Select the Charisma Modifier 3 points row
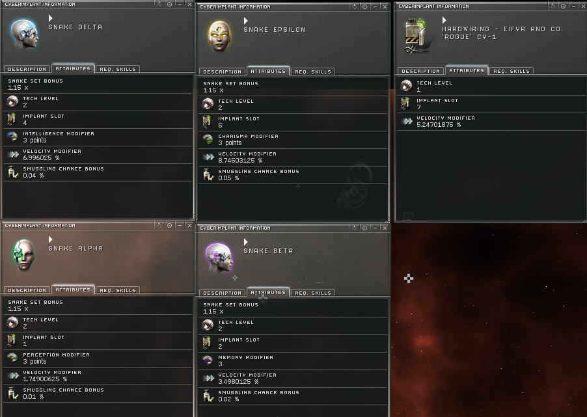 [293, 140]
